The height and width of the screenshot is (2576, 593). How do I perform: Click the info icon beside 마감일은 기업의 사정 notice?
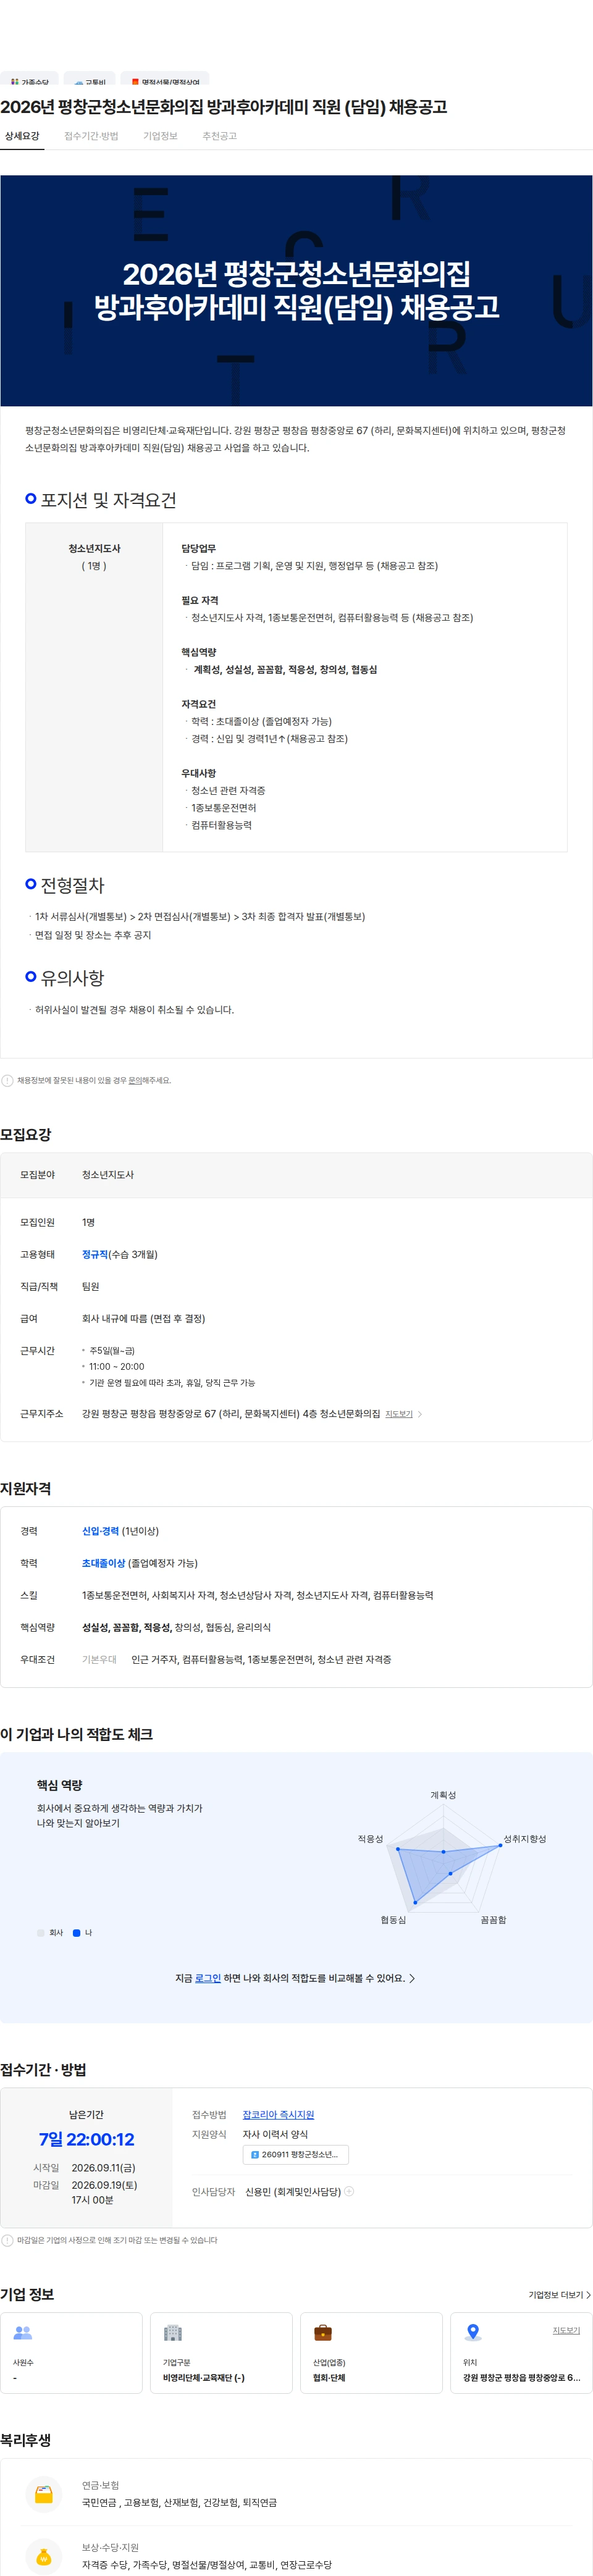click(8, 2240)
